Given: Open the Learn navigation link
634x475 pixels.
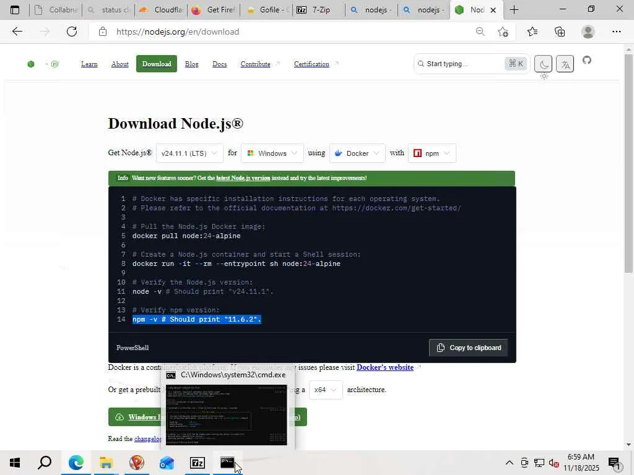Looking at the screenshot, I should pos(89,64).
